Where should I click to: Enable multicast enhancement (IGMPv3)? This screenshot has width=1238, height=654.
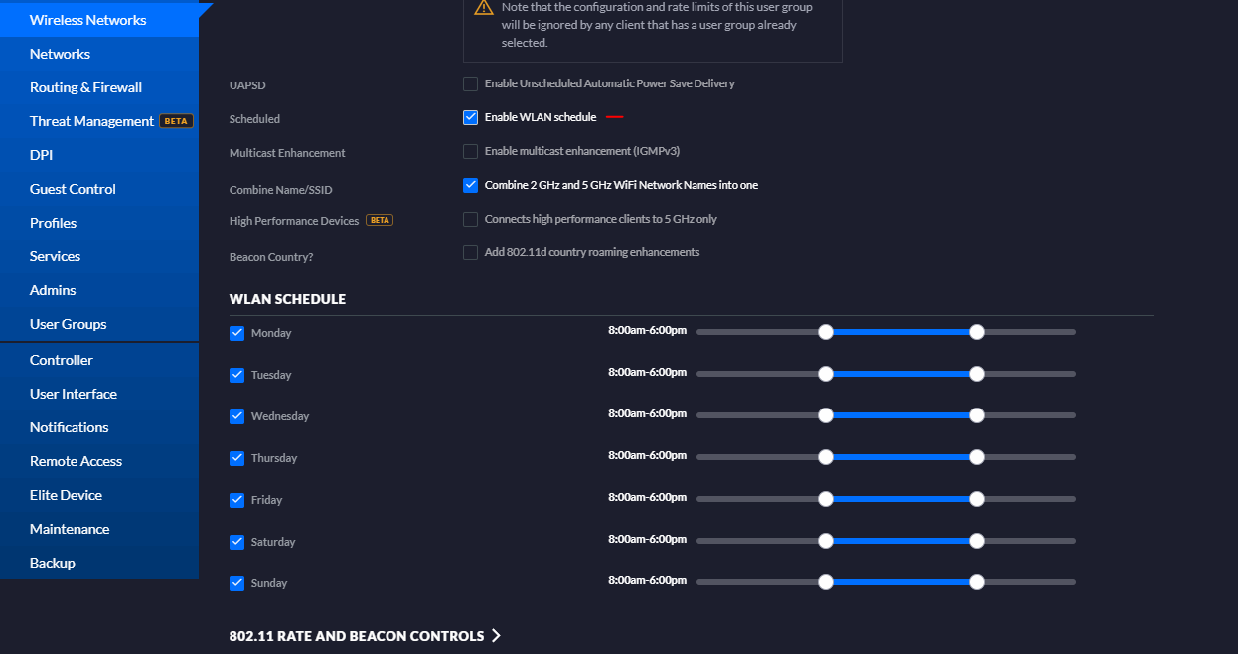[471, 152]
